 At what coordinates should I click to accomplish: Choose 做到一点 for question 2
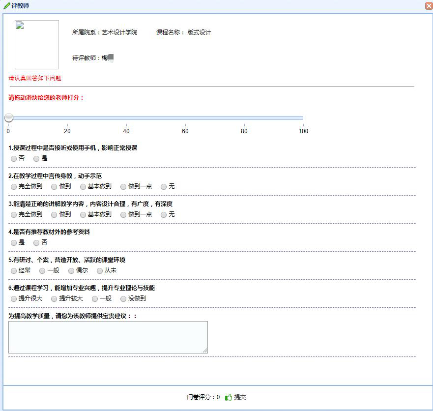point(123,187)
